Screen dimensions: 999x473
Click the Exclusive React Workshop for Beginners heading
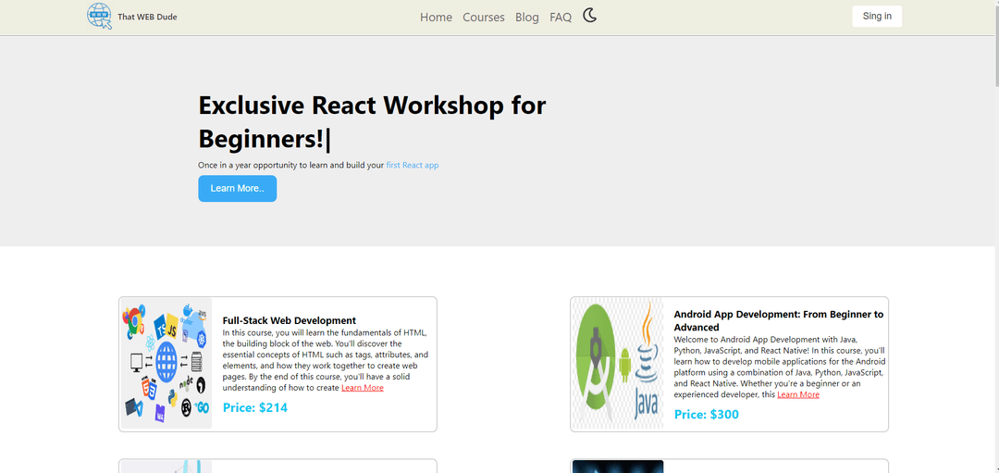(372, 122)
